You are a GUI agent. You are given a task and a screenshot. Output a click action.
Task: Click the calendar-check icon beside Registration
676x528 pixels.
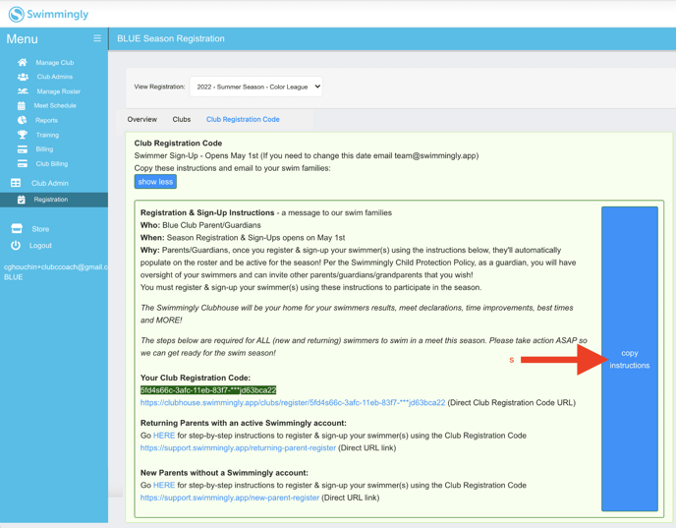point(22,200)
